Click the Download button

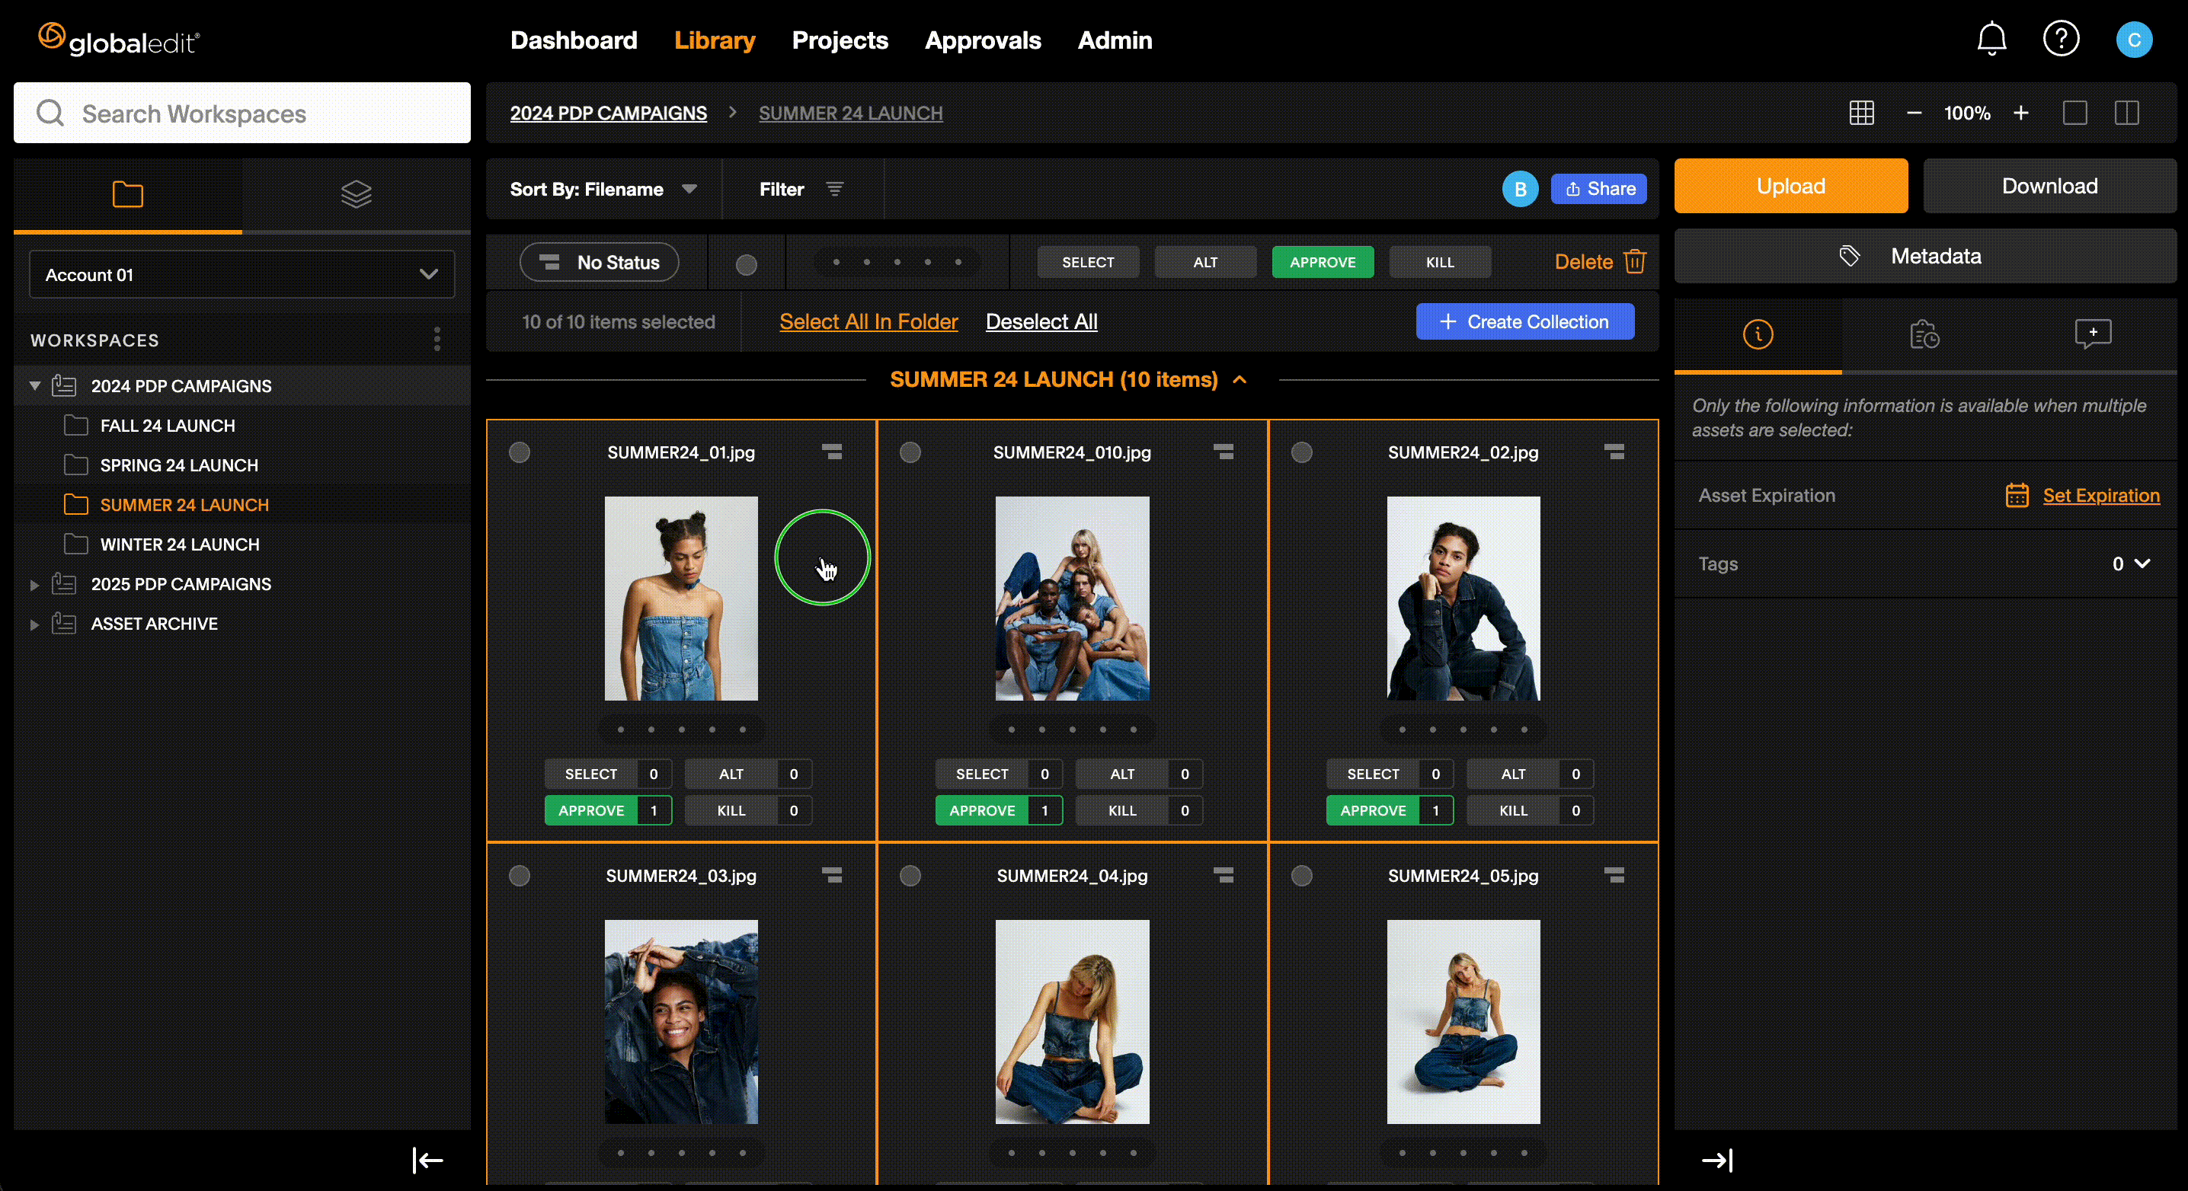(x=2049, y=186)
